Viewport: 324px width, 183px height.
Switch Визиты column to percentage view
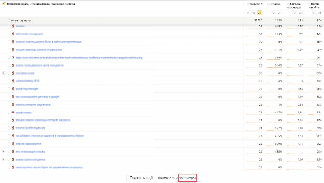254,13
